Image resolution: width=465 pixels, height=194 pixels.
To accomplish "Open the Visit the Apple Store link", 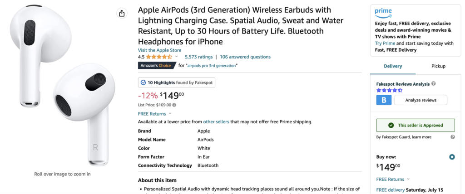I will [159, 50].
